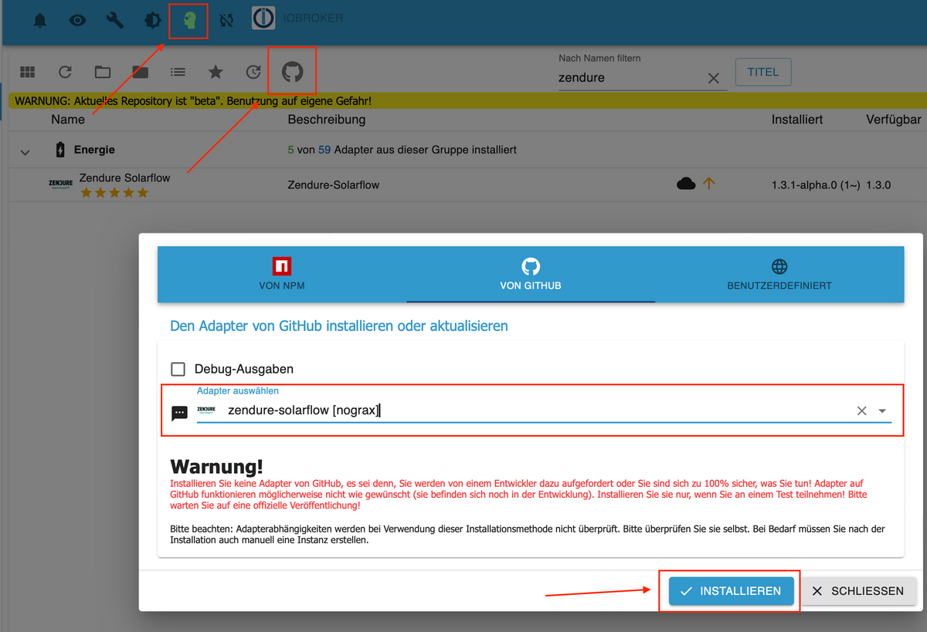The width and height of the screenshot is (927, 632).
Task: Click the SCHLIESSEN button
Action: pos(859,591)
